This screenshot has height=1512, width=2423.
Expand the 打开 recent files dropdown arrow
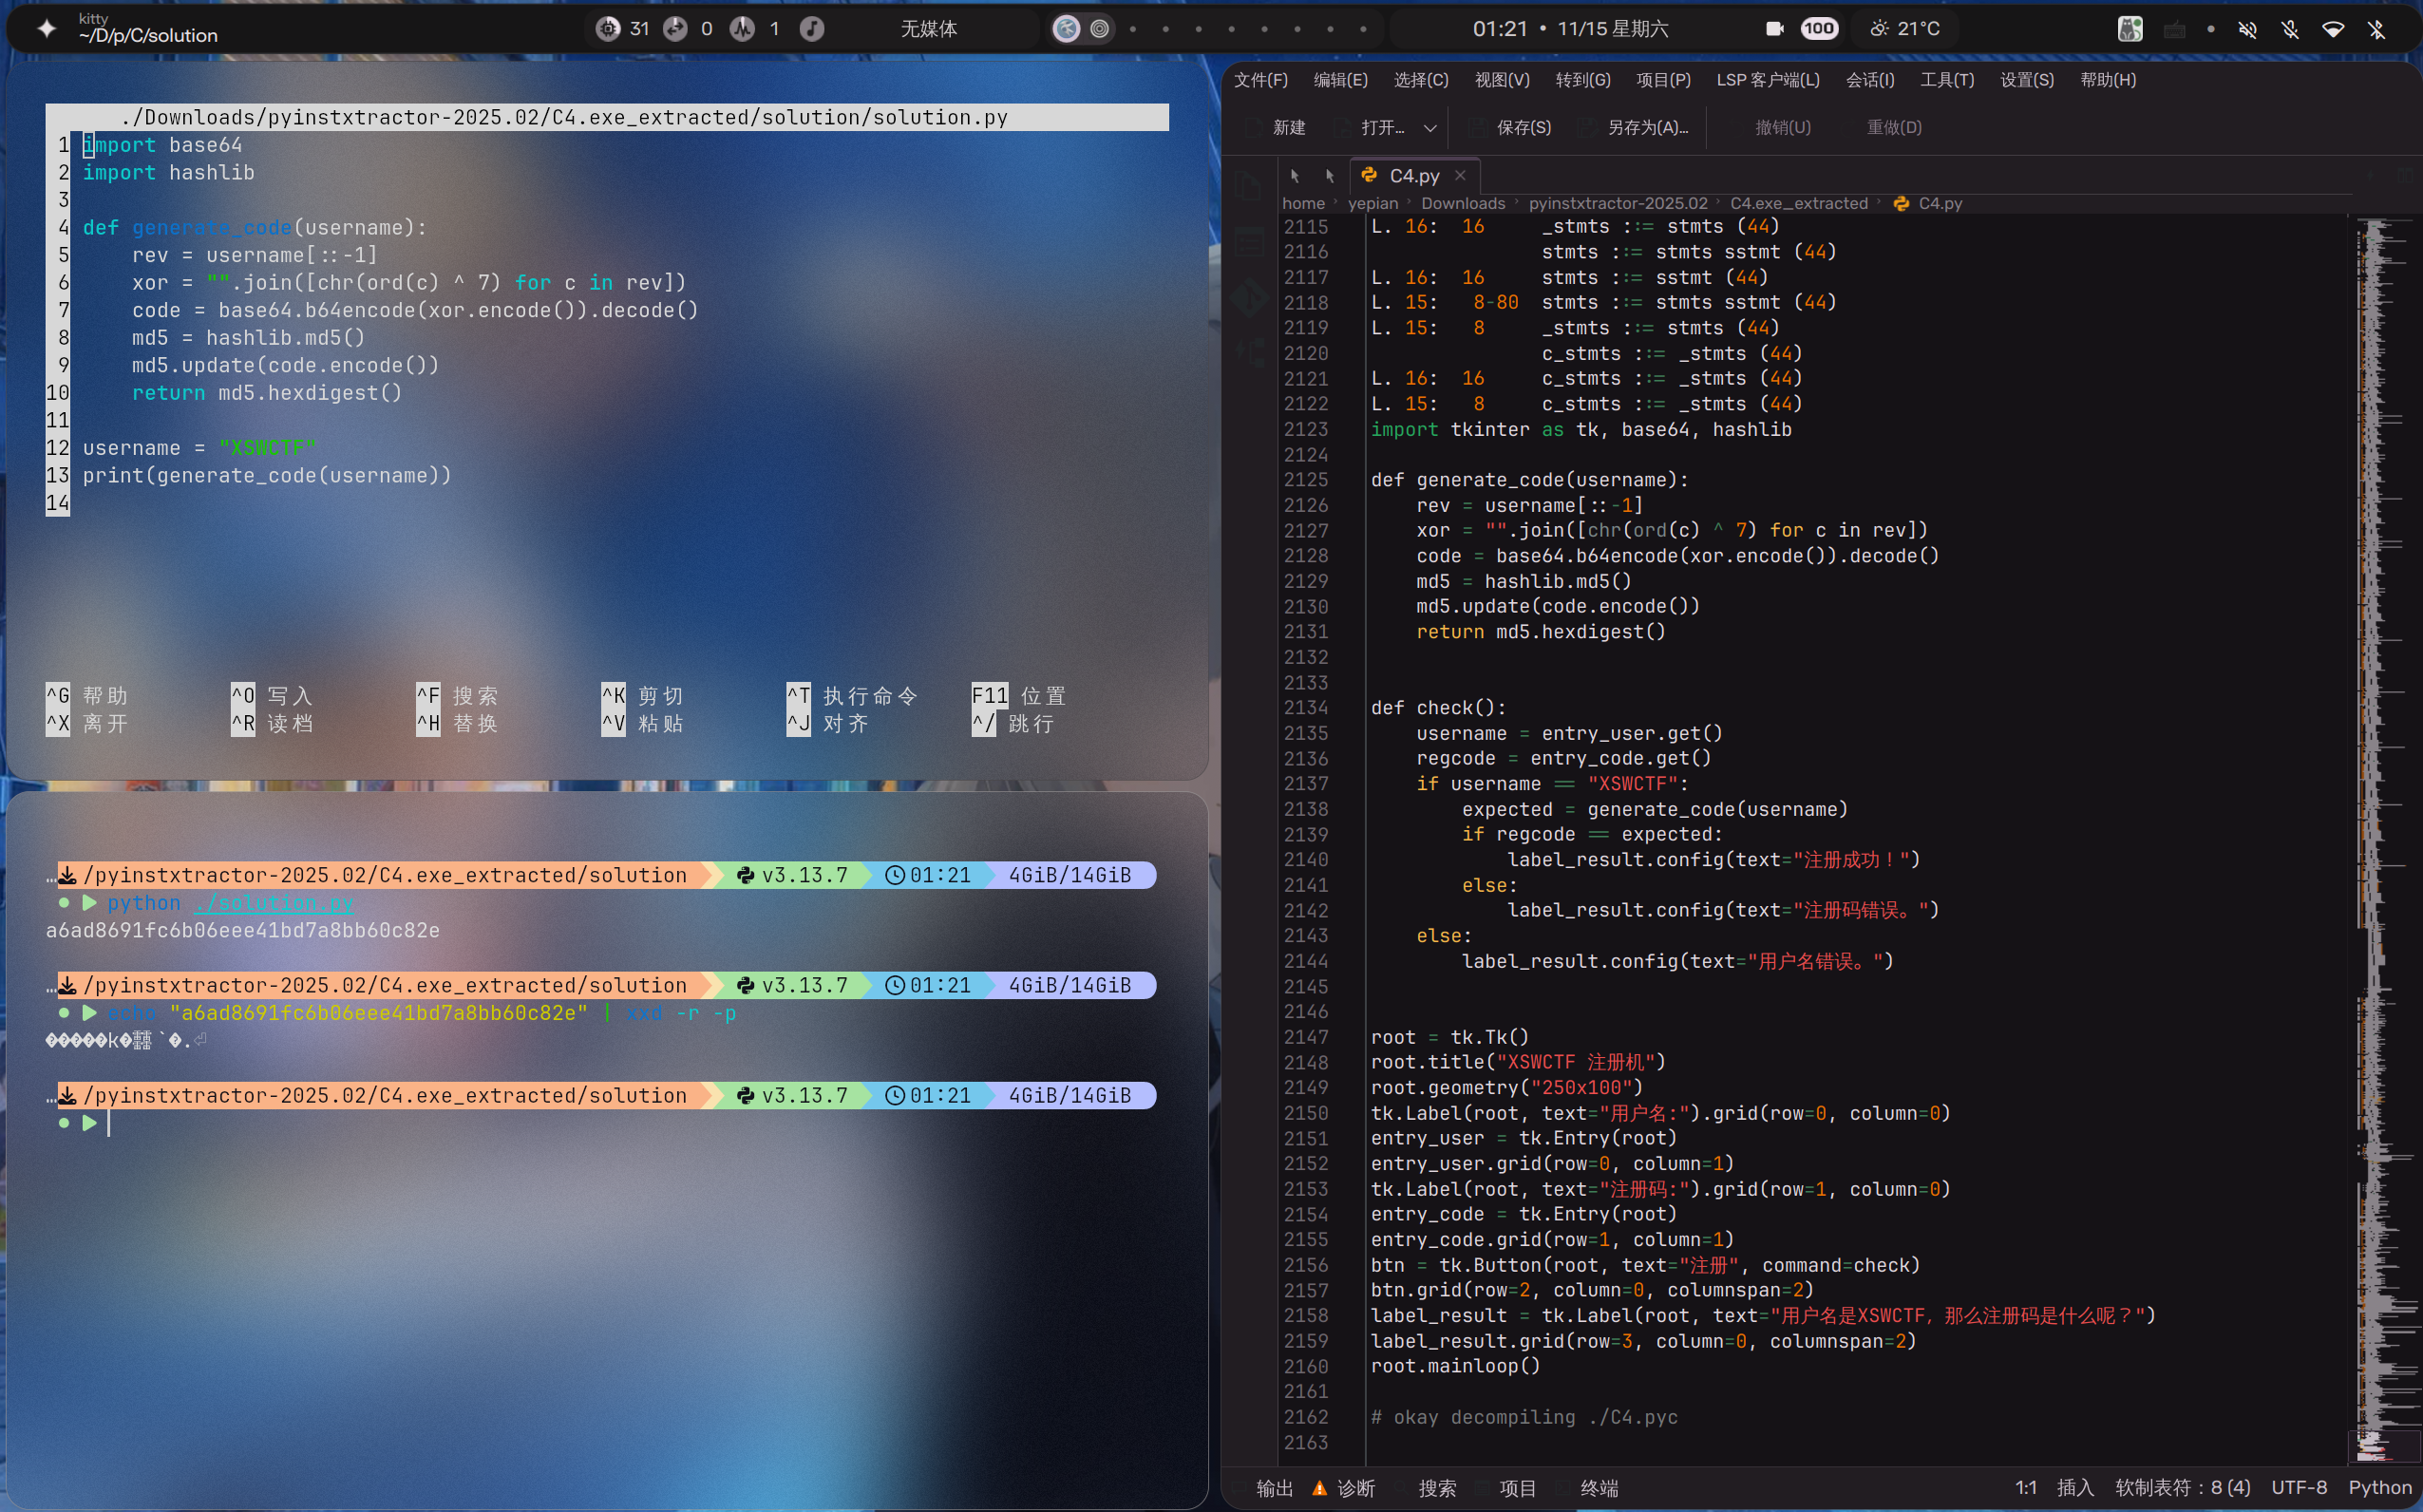[x=1430, y=128]
